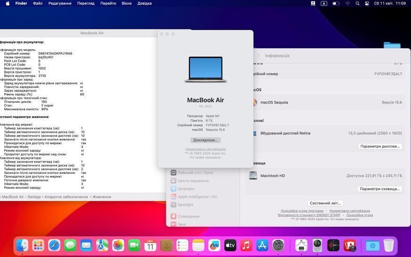Select Сповіщення in settings sidebar
411x257 pixels.
point(188,216)
